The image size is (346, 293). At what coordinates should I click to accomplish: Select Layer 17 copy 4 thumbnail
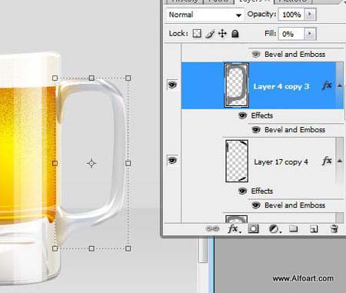tap(237, 161)
